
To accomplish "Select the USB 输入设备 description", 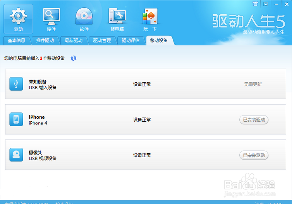I will 43,87.
